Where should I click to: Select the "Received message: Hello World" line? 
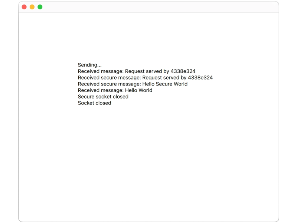click(x=115, y=90)
